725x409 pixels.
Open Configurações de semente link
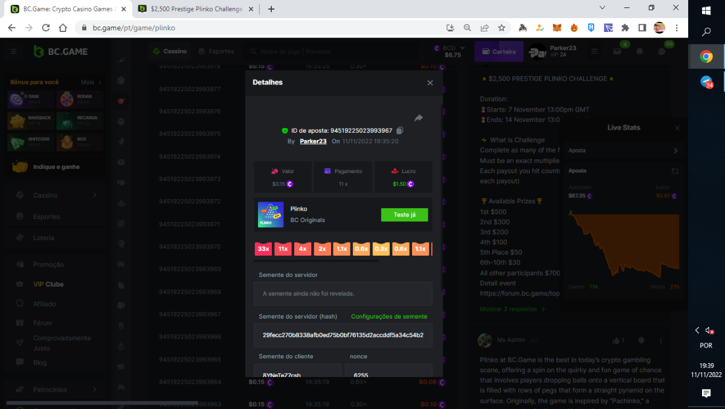point(389,316)
